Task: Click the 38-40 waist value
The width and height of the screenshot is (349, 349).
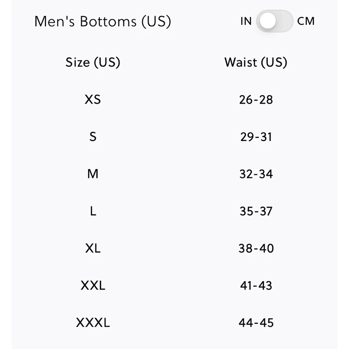Action: click(x=256, y=248)
